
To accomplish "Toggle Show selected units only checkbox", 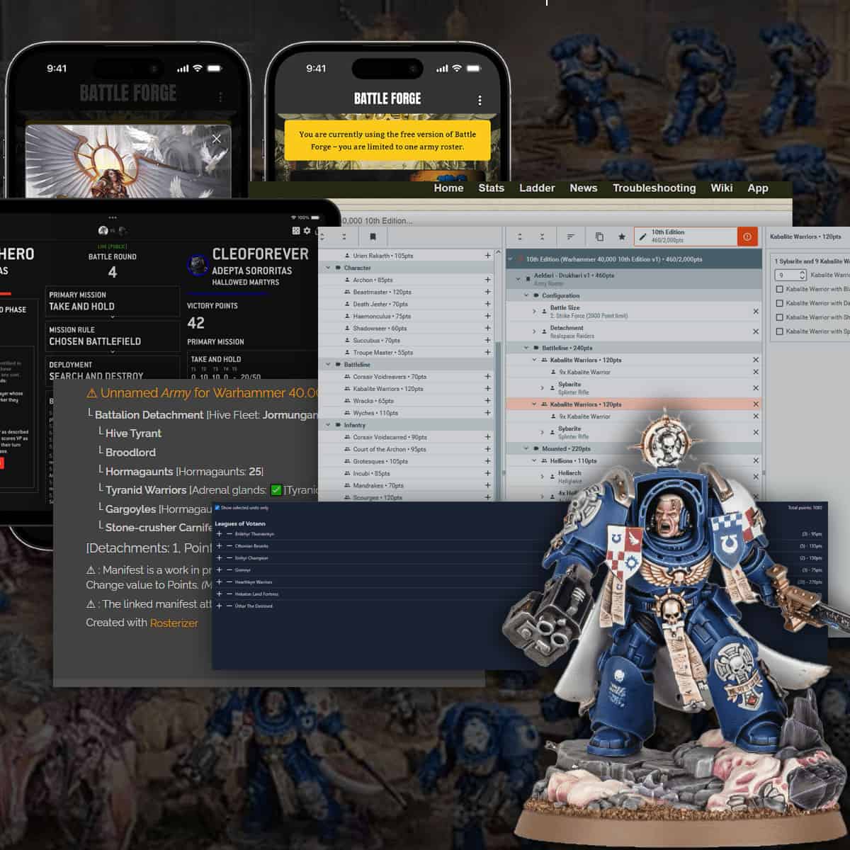I will tap(217, 508).
